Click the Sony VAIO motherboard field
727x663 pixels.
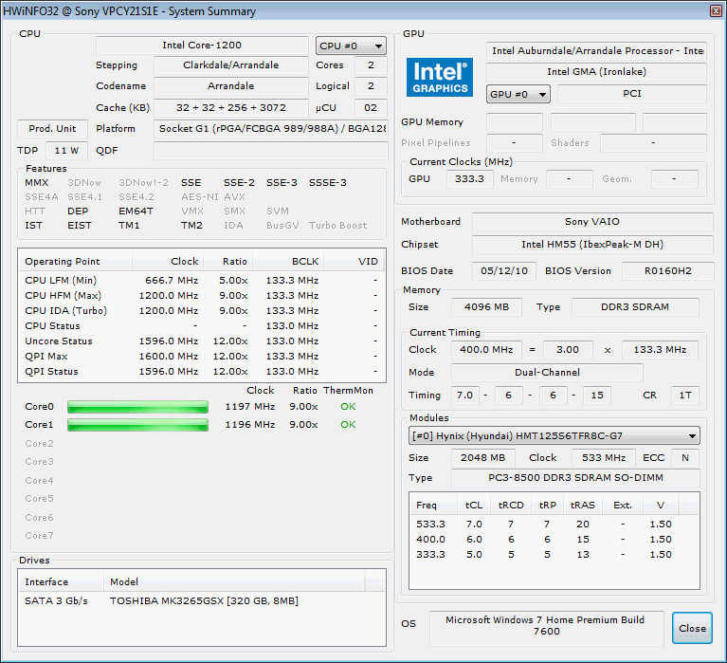pyautogui.click(x=591, y=222)
